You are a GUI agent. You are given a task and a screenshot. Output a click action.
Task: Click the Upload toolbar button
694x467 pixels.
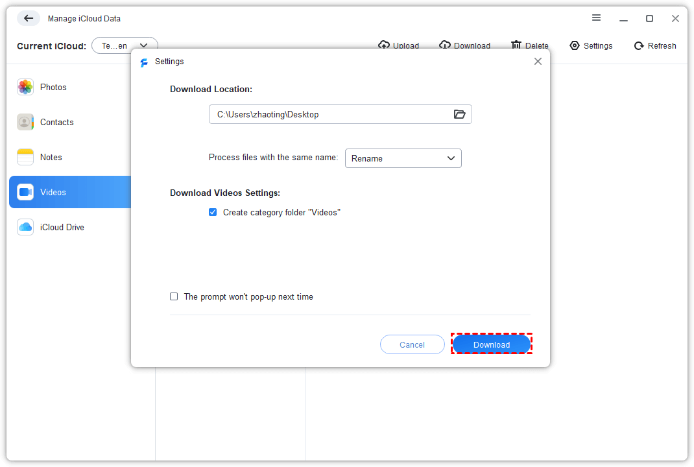coord(398,45)
